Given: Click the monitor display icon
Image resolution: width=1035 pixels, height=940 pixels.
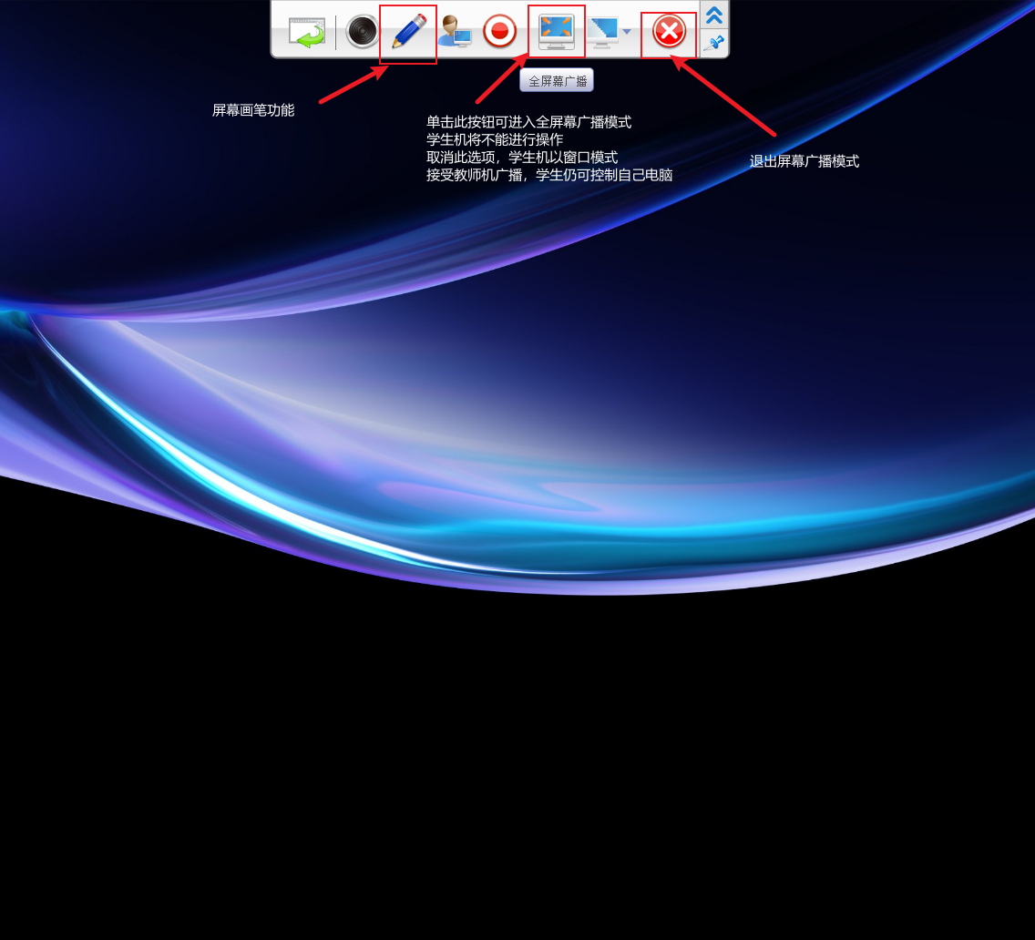Looking at the screenshot, I should point(602,32).
